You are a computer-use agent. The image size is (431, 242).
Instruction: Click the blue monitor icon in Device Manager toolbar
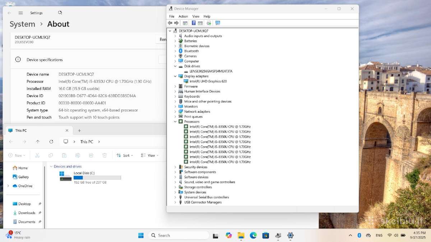[x=218, y=23]
